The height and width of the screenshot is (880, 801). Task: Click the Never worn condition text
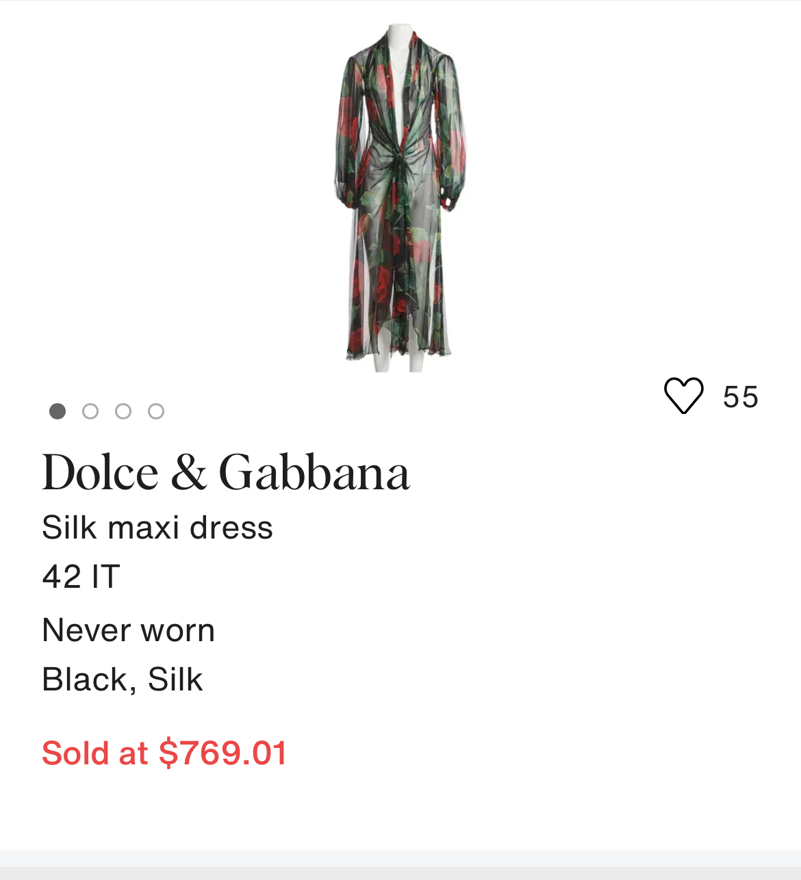coord(128,630)
